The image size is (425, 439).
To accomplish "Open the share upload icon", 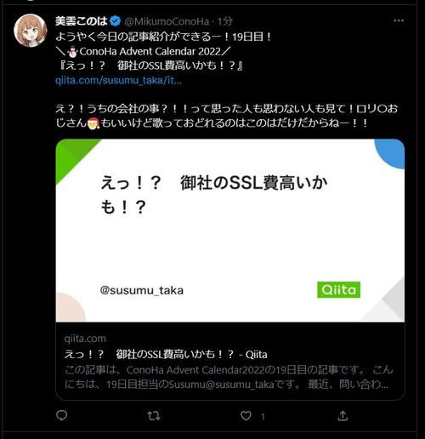I will (343, 416).
